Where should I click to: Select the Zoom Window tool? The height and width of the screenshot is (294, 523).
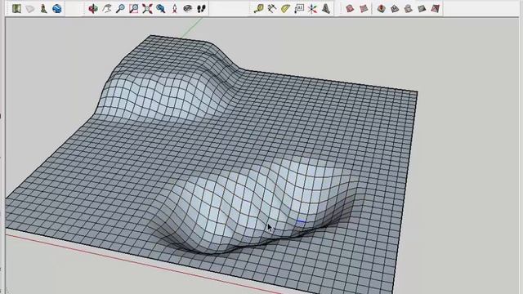(134, 8)
